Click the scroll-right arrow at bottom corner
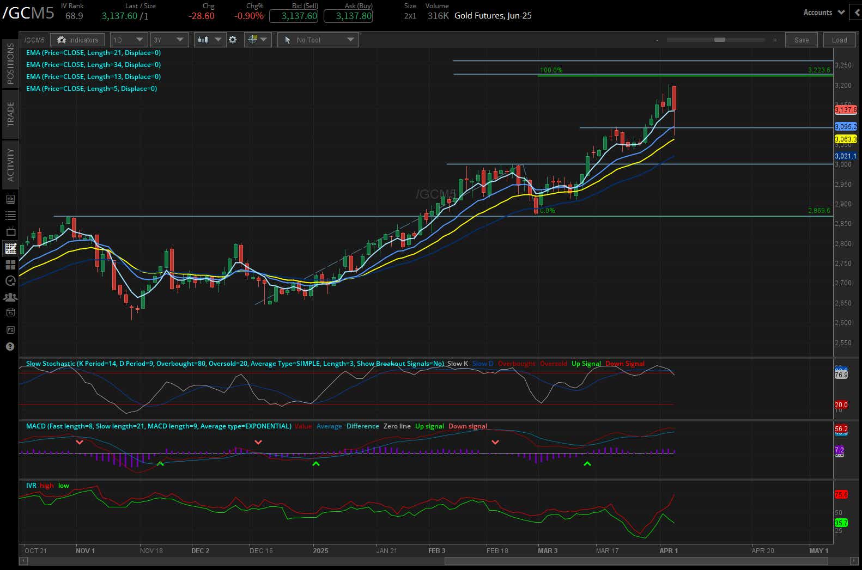 pyautogui.click(x=853, y=561)
